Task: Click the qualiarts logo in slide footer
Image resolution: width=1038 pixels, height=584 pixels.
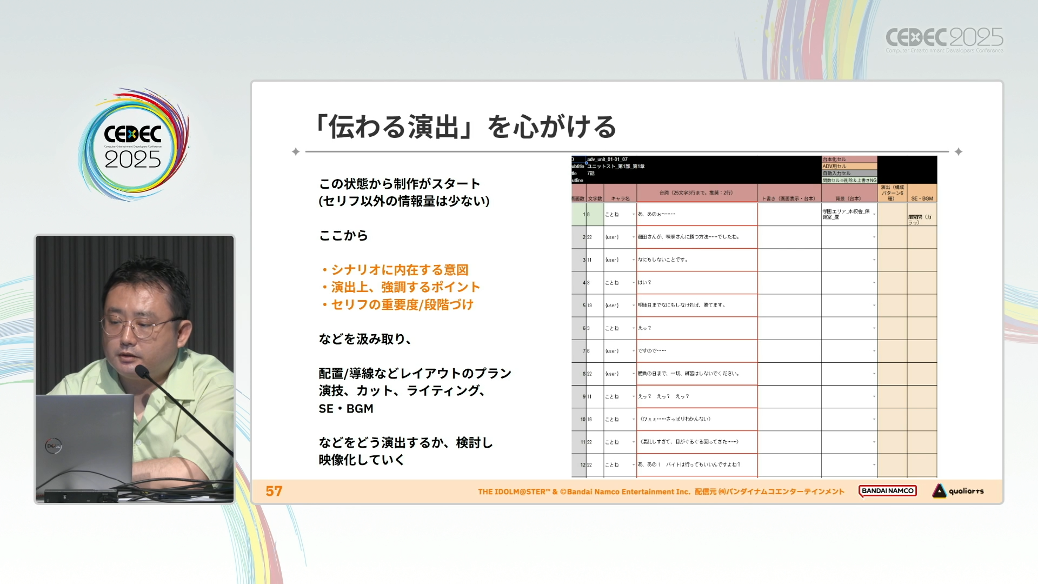Action: (958, 491)
